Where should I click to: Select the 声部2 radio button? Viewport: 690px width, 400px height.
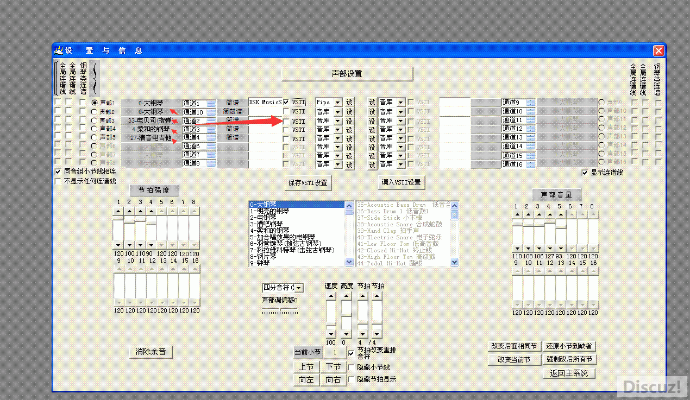coord(95,111)
